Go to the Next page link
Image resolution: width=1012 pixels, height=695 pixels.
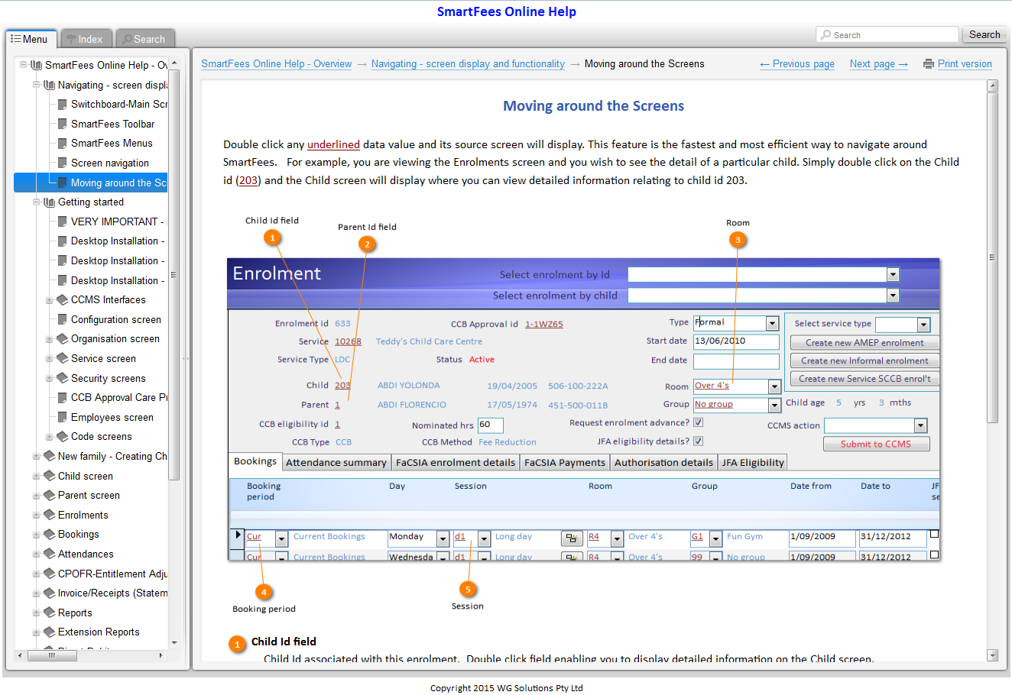pyautogui.click(x=879, y=64)
